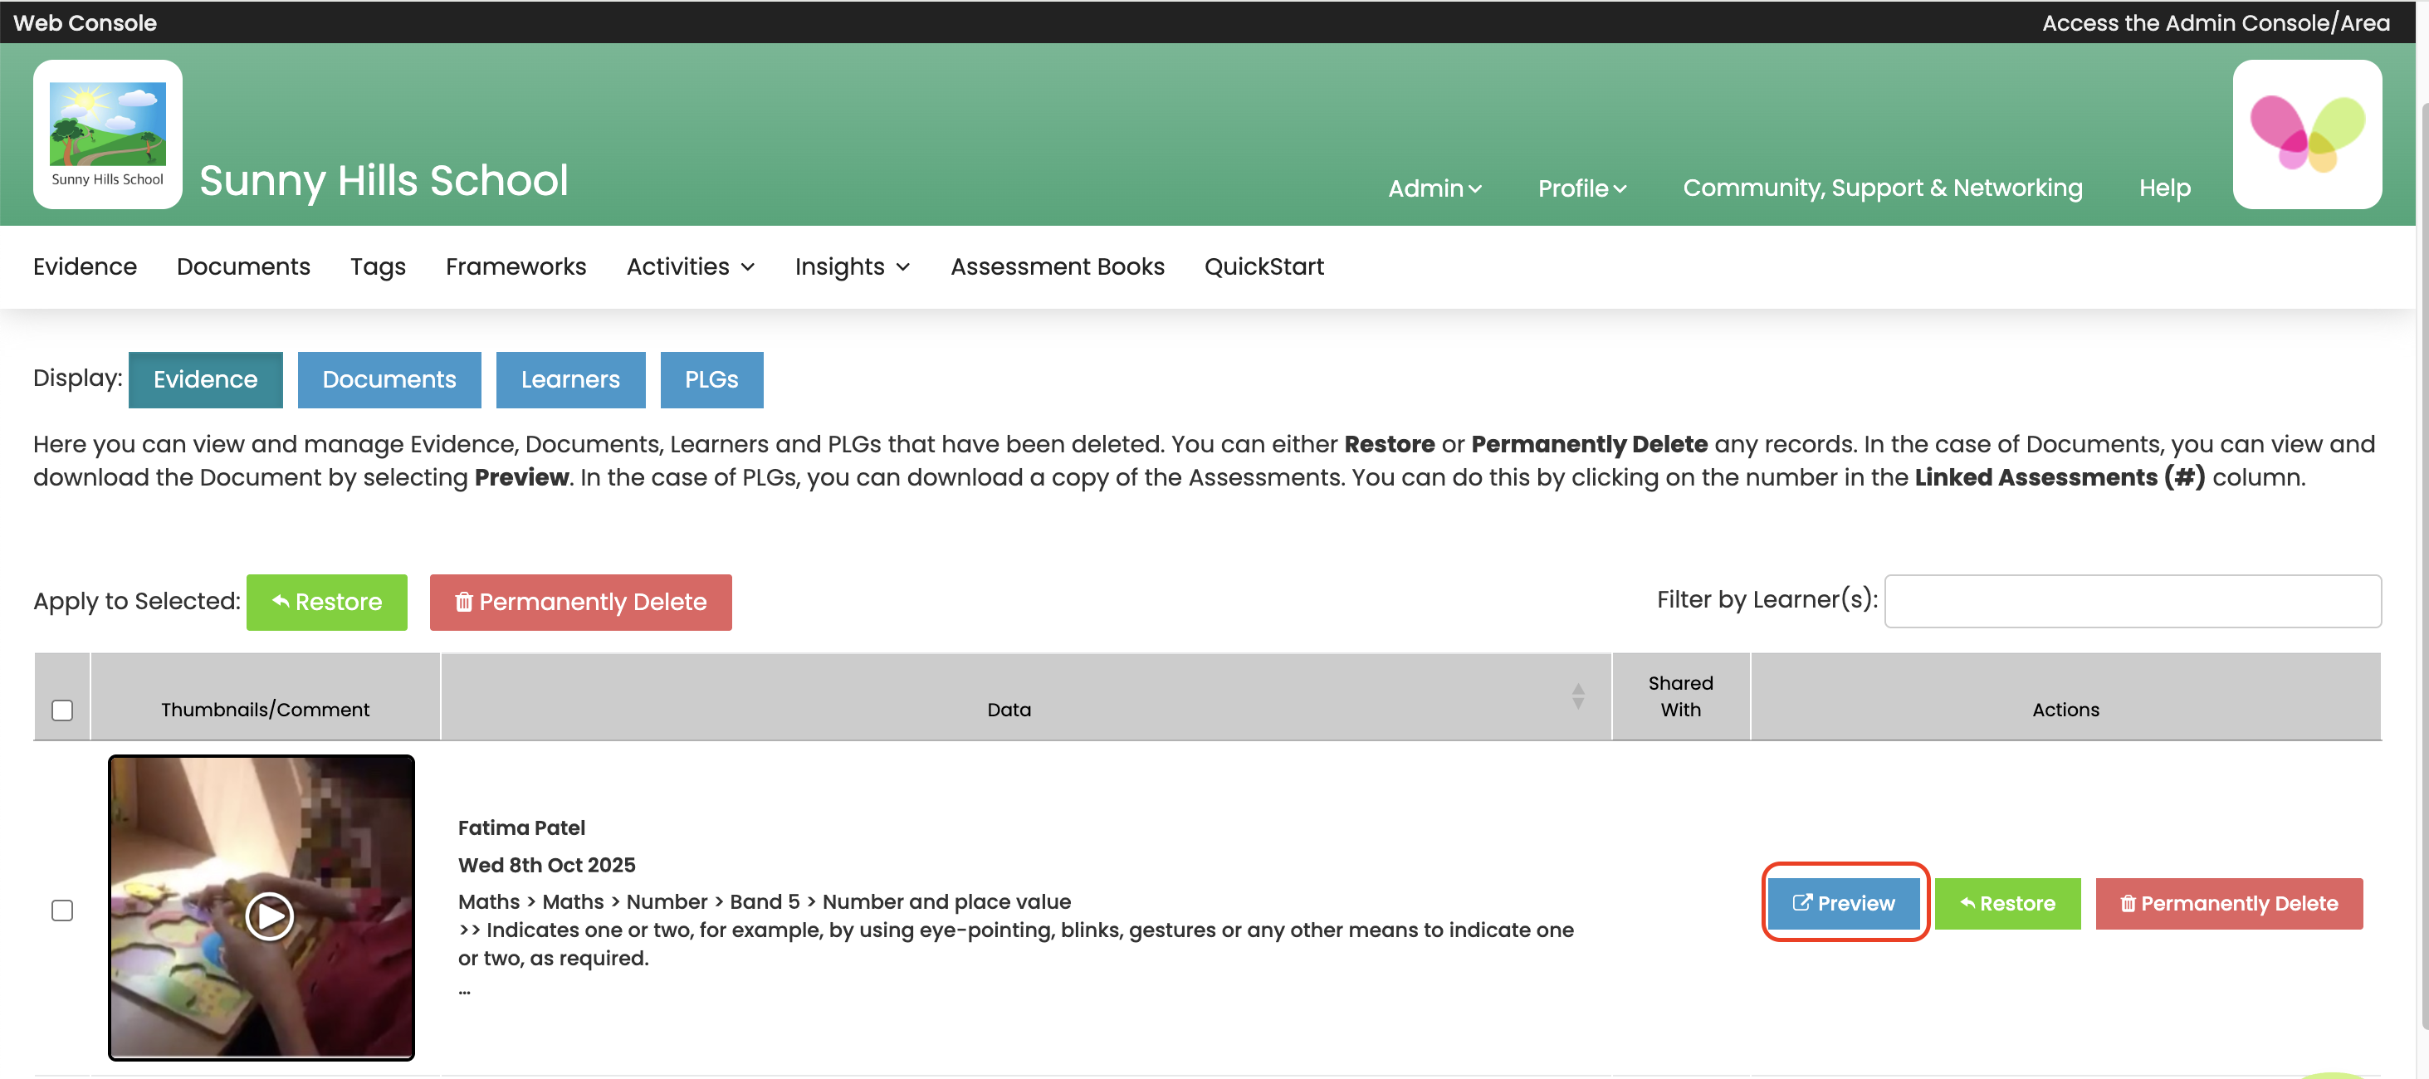Click the Sunny Hills School logo
This screenshot has width=2429, height=1079.
coord(107,134)
